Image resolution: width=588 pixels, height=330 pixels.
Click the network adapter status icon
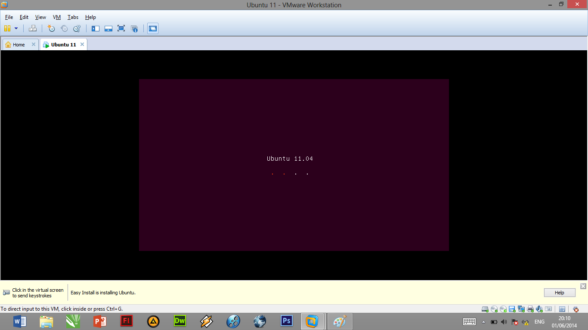point(521,309)
